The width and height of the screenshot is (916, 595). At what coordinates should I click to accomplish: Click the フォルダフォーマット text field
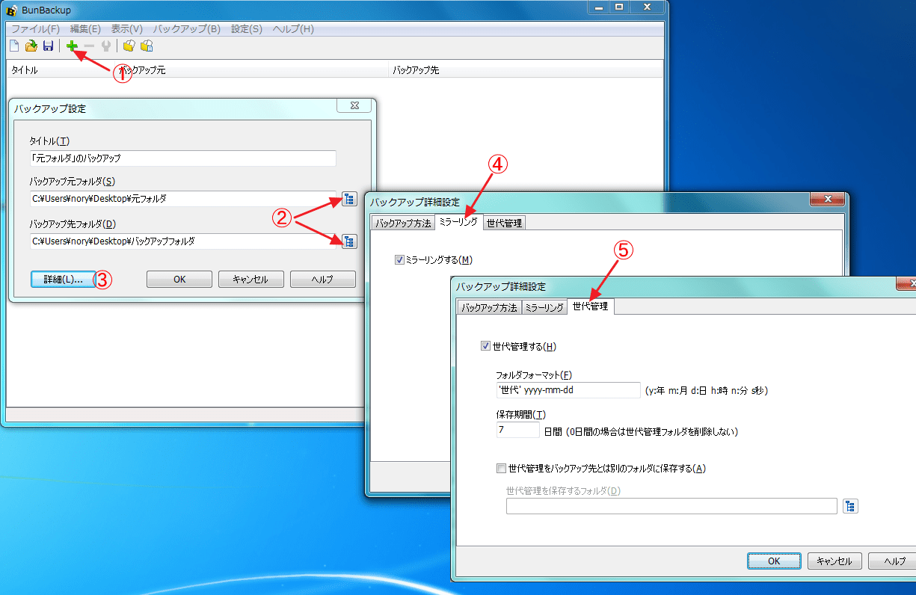(x=568, y=390)
